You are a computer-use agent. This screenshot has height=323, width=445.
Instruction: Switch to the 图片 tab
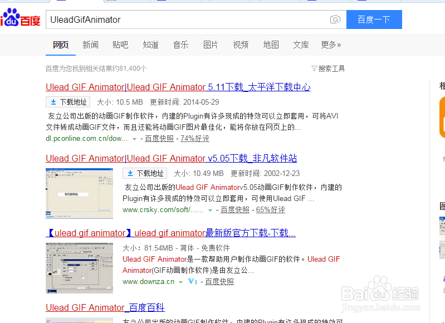(x=211, y=45)
